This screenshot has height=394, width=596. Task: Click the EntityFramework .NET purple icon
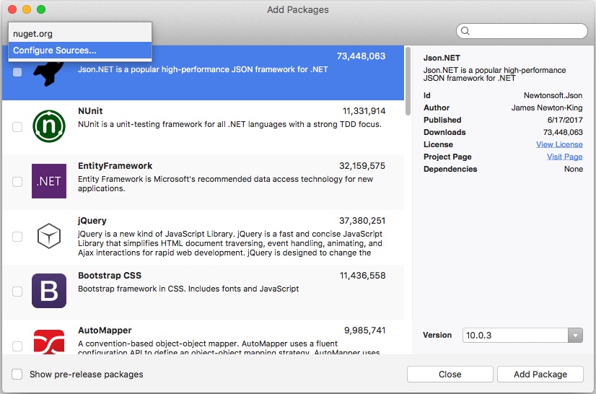tap(48, 181)
